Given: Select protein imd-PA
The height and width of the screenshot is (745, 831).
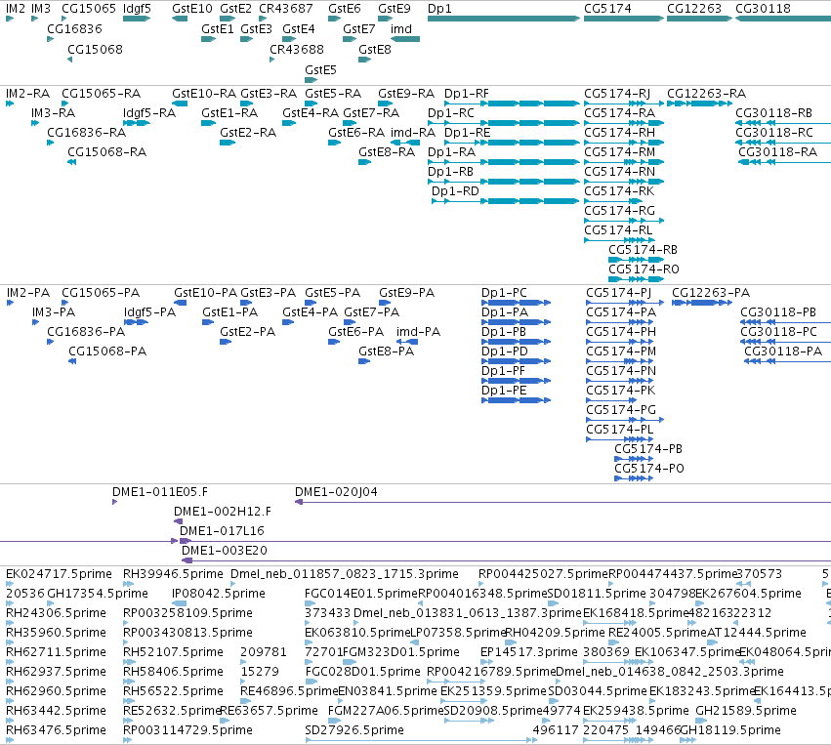Looking at the screenshot, I should [407, 342].
